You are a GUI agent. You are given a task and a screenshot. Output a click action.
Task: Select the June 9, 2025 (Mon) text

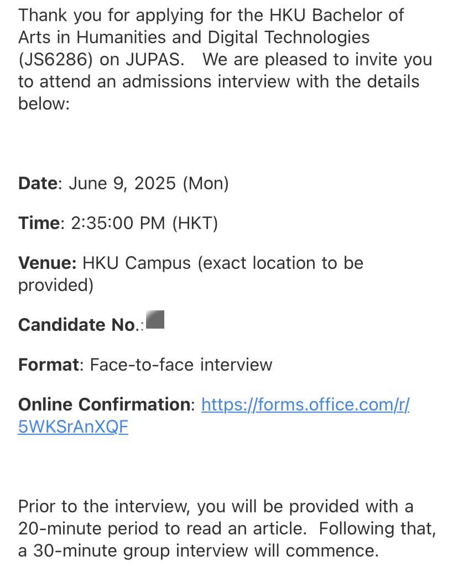click(148, 183)
